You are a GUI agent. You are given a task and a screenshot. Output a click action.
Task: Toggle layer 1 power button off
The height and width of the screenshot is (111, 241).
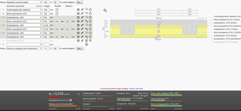tap(90, 10)
